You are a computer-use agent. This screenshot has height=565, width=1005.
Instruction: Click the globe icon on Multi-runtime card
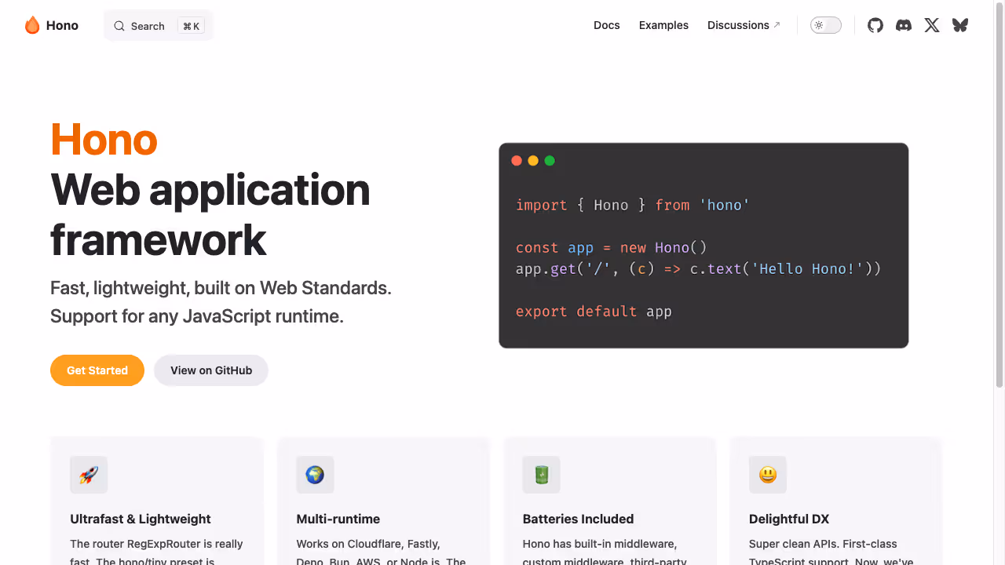click(x=315, y=475)
